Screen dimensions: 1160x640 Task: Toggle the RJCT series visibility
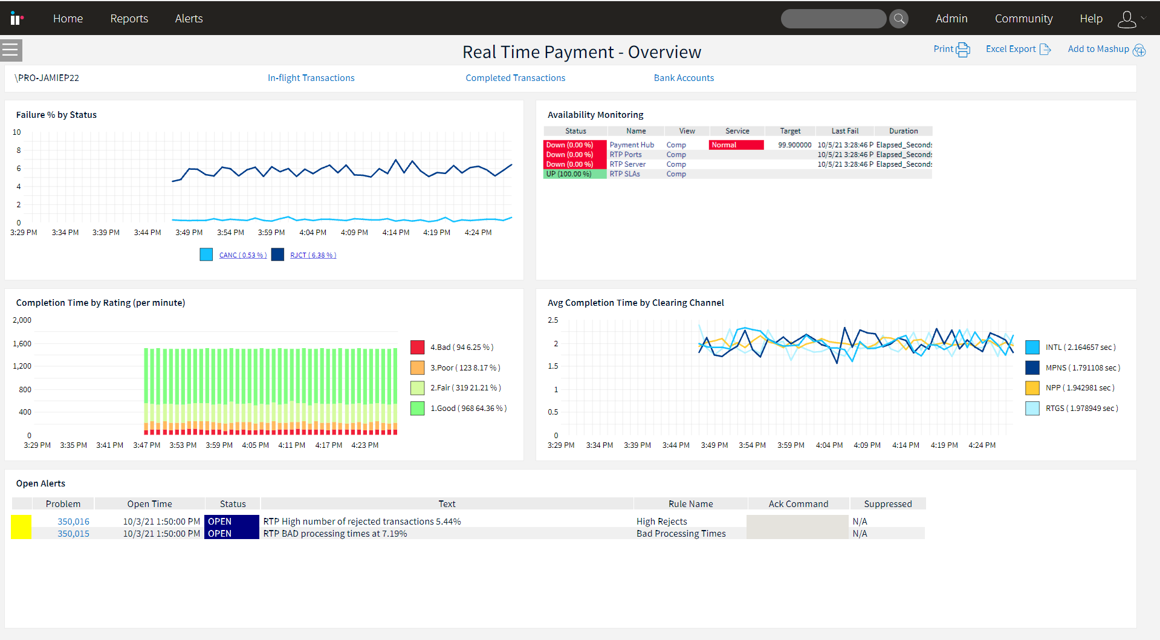click(313, 254)
